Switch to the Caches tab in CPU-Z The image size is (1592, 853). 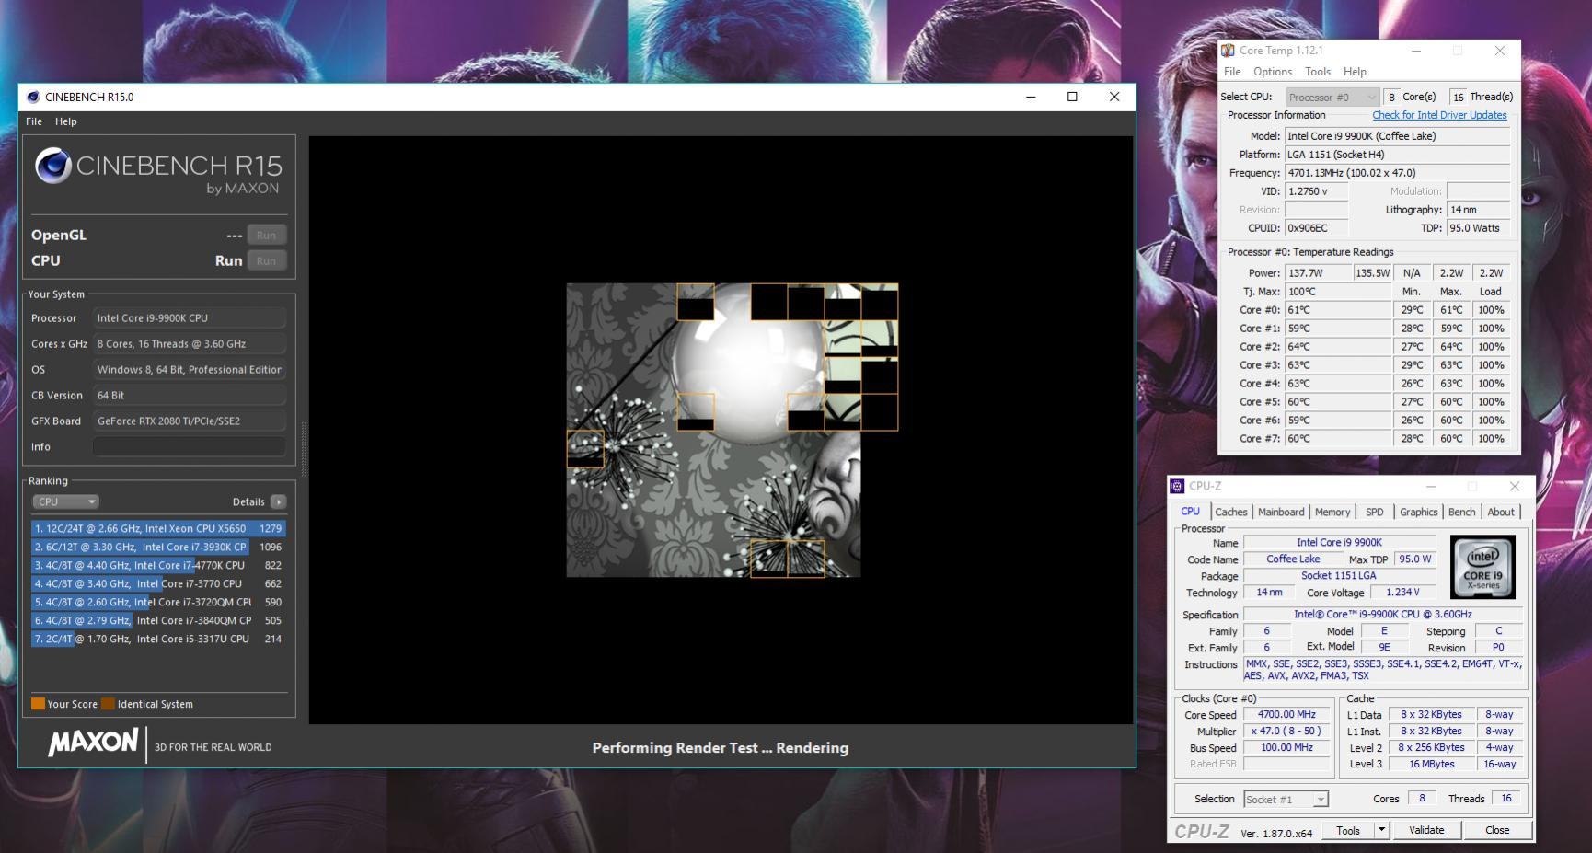point(1231,512)
